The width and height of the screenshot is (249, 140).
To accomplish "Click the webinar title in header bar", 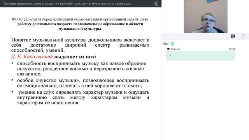I will click(68, 3).
